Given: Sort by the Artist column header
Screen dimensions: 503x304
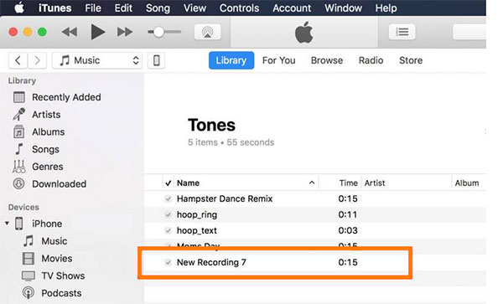Looking at the screenshot, I should tap(375, 183).
